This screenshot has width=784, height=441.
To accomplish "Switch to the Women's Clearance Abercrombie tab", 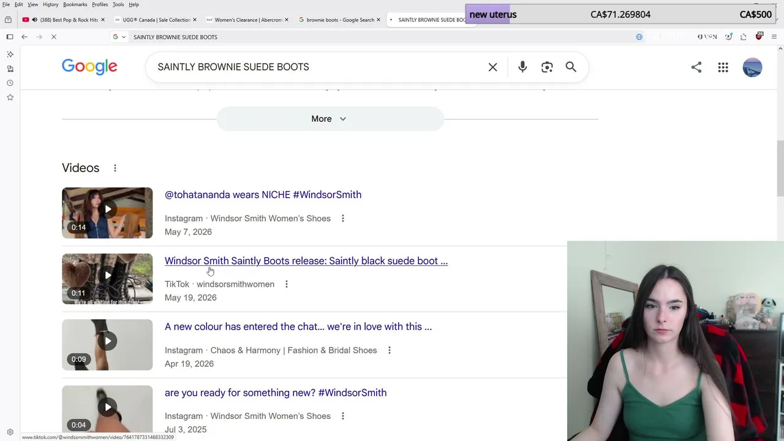I will coord(247,20).
